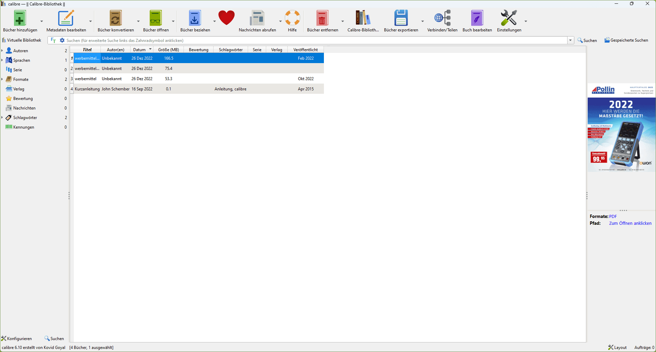Select Bewertung in tag browser
Viewport: 656px width, 352px height.
(23, 98)
